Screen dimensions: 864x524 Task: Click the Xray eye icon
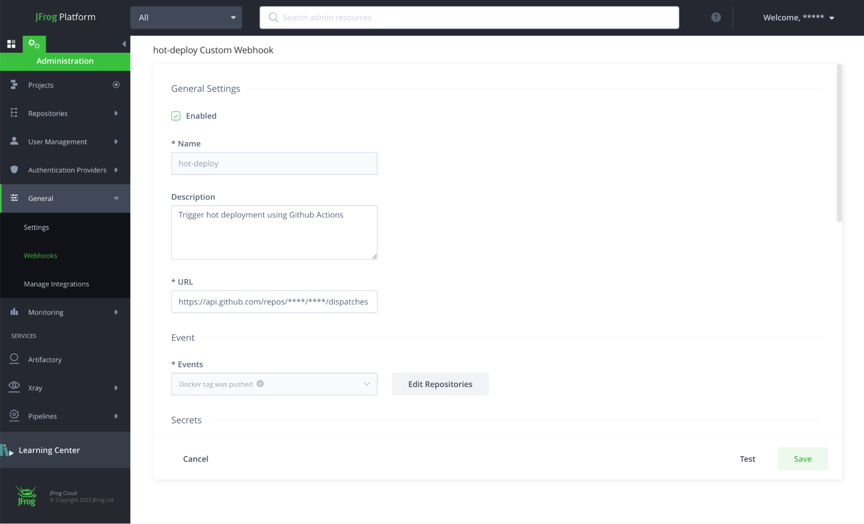click(x=14, y=387)
